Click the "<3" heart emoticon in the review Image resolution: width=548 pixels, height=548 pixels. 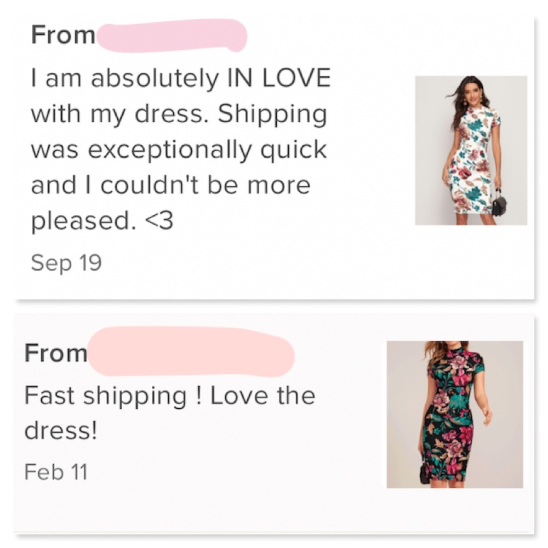[160, 222]
